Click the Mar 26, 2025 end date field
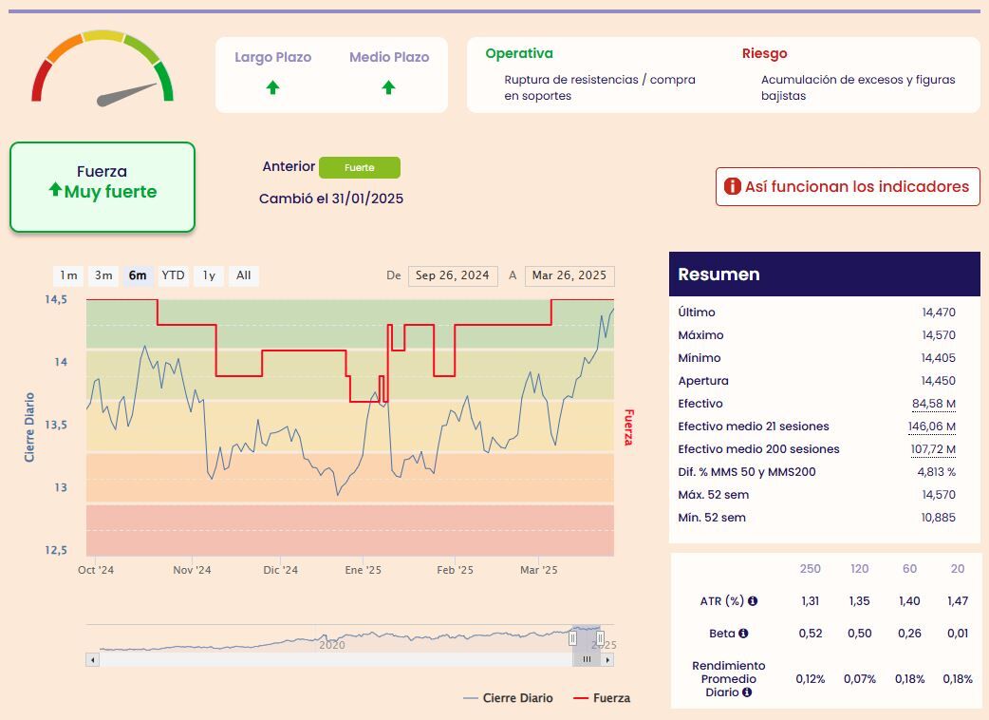This screenshot has width=989, height=720. click(569, 275)
